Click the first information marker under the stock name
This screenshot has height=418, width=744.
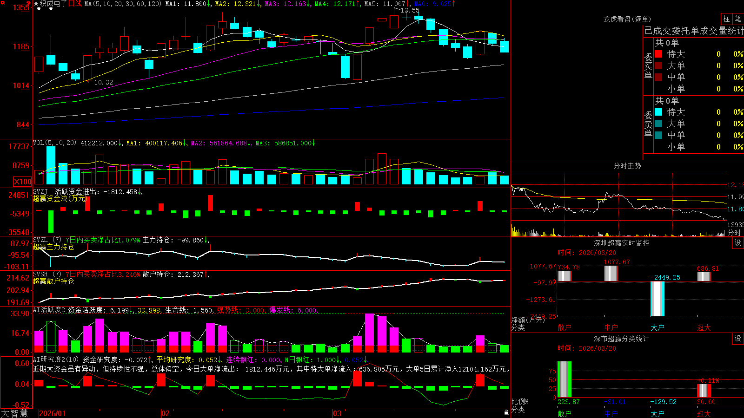point(39,9)
